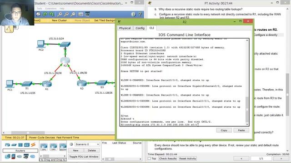Click the New scenario button
Screen dimensions: 291x163
[75, 150]
